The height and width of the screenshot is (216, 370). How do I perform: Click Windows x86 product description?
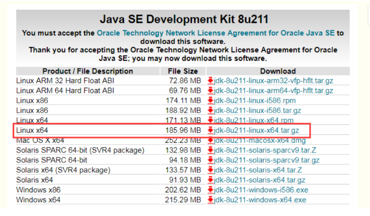coord(38,190)
